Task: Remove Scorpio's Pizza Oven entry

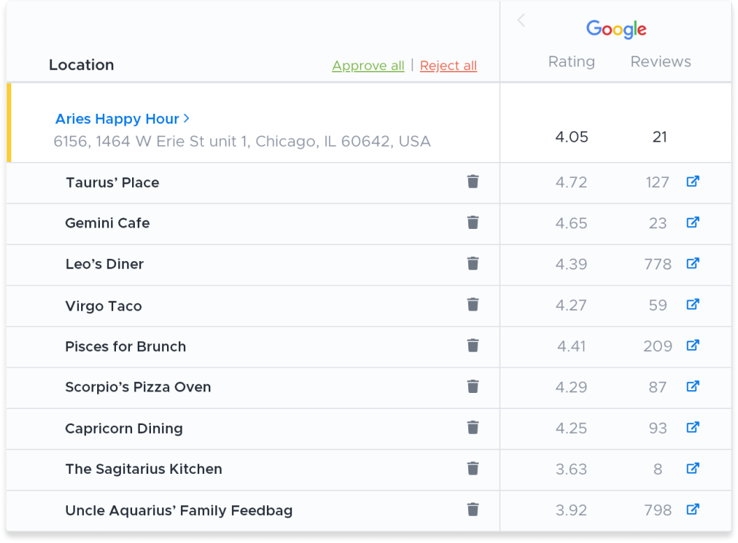Action: pyautogui.click(x=473, y=386)
